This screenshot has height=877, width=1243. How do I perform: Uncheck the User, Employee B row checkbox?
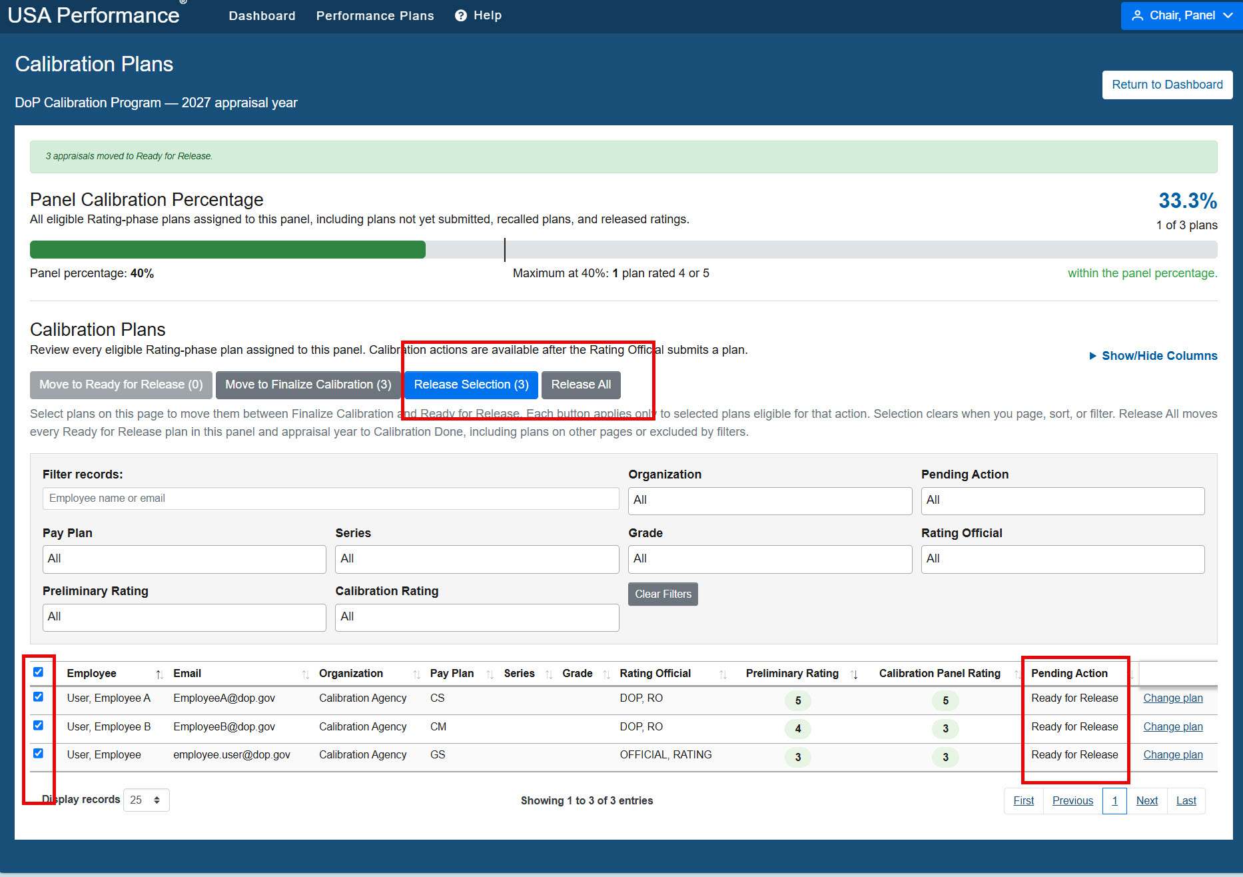click(x=38, y=725)
